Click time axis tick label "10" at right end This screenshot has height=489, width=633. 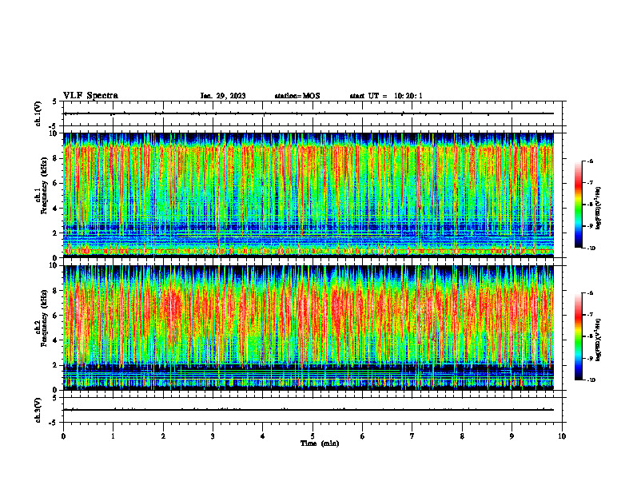562,436
